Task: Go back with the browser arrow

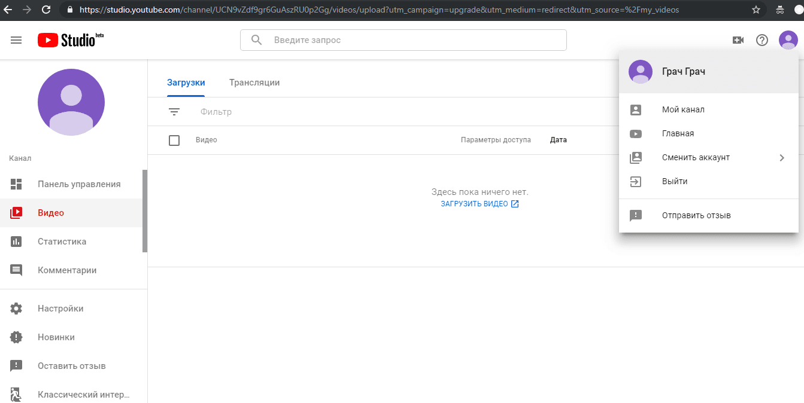Action: coord(8,10)
